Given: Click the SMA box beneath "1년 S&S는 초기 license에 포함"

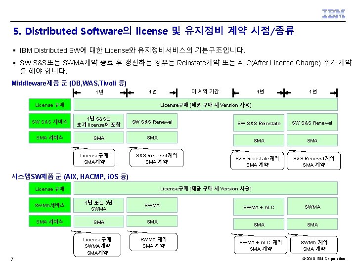Looking at the screenshot, I should pos(99,137).
